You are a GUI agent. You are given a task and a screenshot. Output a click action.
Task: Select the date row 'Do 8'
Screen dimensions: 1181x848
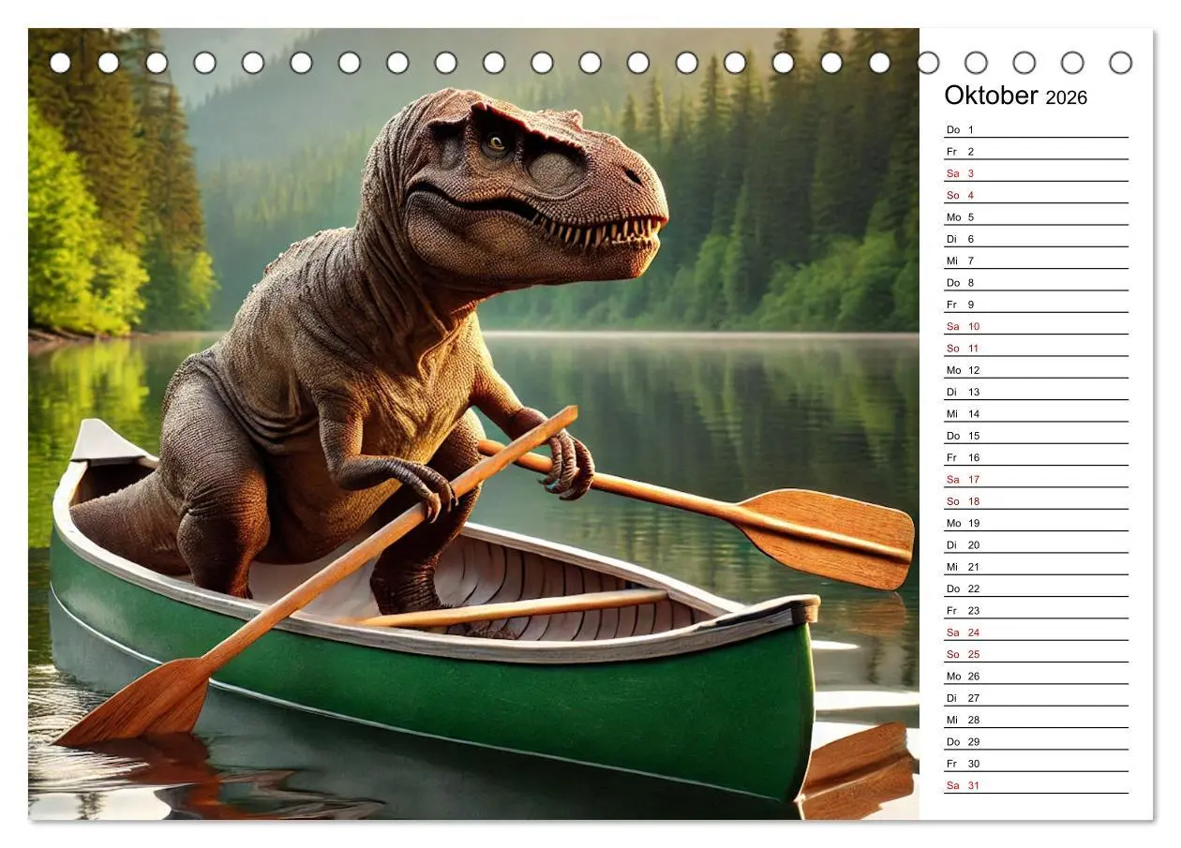[1036, 282]
